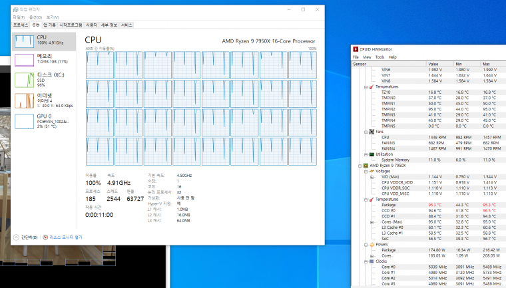Select the FANIN3 fan row

[429, 143]
